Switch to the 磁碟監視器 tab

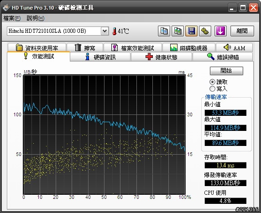tap(189, 48)
